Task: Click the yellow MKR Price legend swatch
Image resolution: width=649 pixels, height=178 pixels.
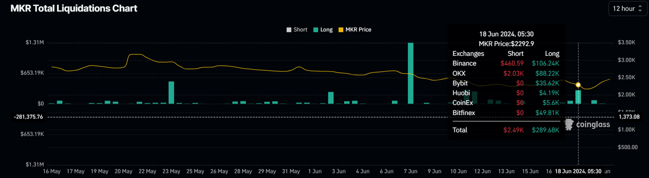Action: tap(341, 30)
